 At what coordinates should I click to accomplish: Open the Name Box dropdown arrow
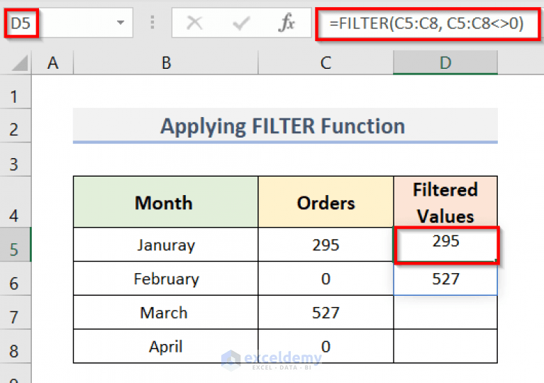121,23
